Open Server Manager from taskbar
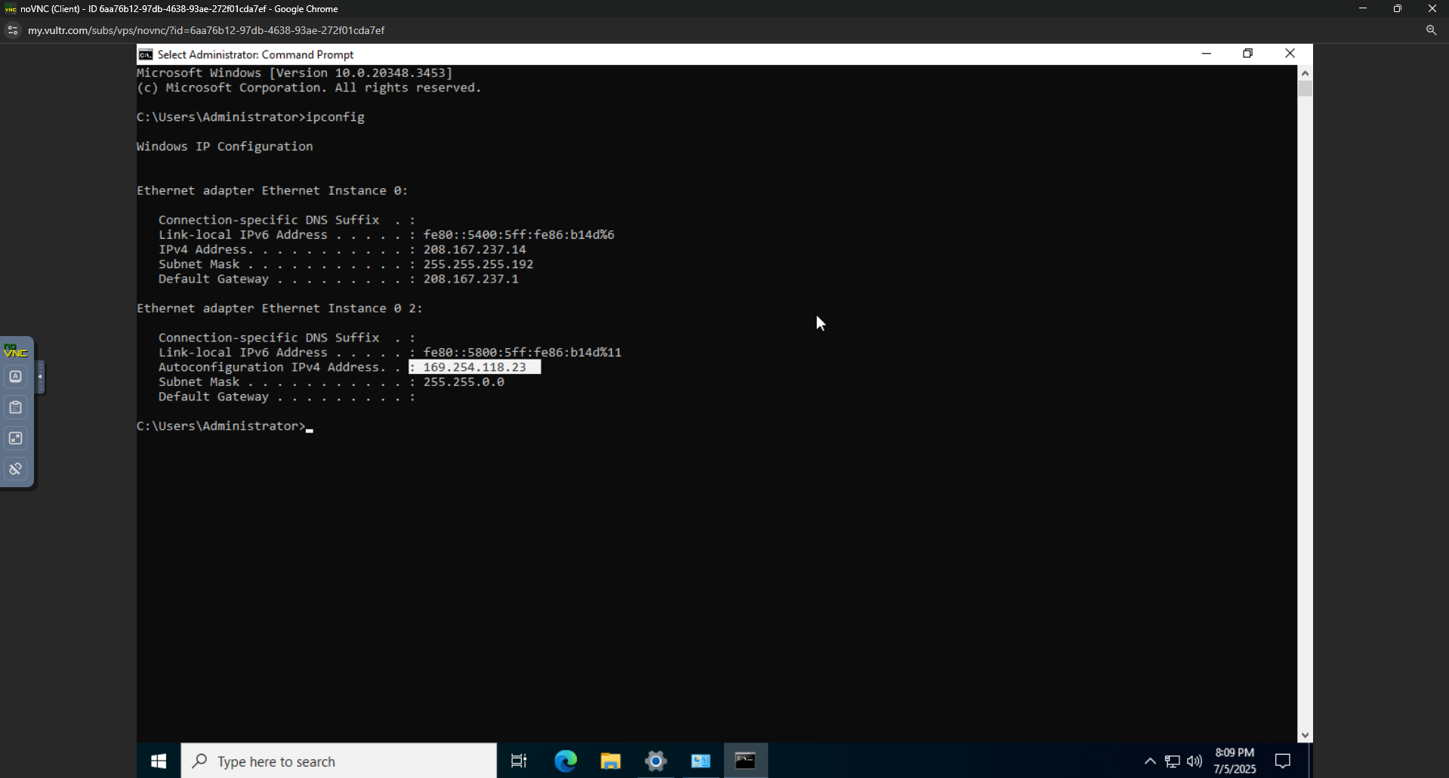The height and width of the screenshot is (778, 1449). pos(701,761)
